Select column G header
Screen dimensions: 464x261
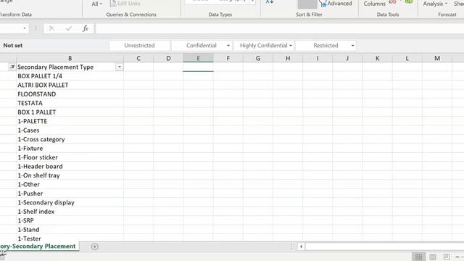[x=258, y=58]
